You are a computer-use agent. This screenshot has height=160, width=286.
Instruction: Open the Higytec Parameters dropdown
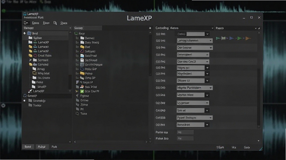click(194, 88)
